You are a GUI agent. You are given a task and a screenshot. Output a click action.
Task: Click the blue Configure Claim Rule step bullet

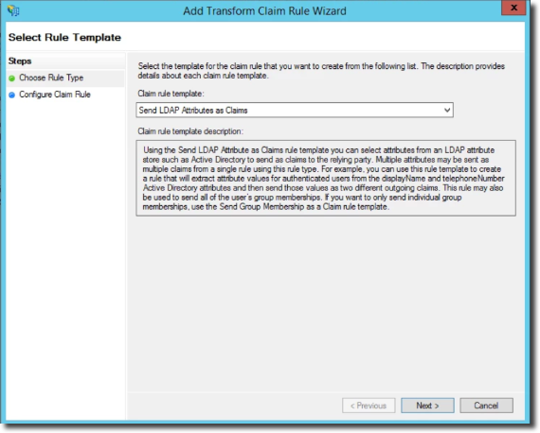pyautogui.click(x=12, y=95)
